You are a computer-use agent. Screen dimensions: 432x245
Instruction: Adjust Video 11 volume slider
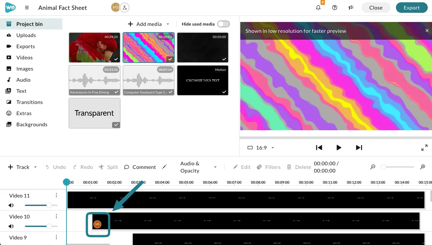[41, 205]
